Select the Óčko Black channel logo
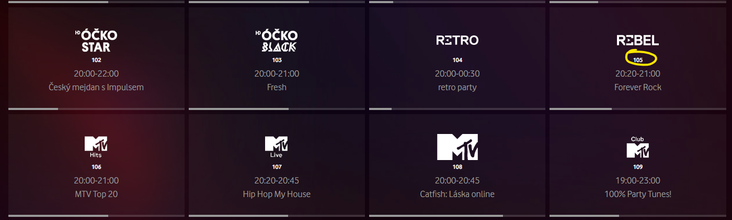This screenshot has height=220, width=732. tap(277, 41)
